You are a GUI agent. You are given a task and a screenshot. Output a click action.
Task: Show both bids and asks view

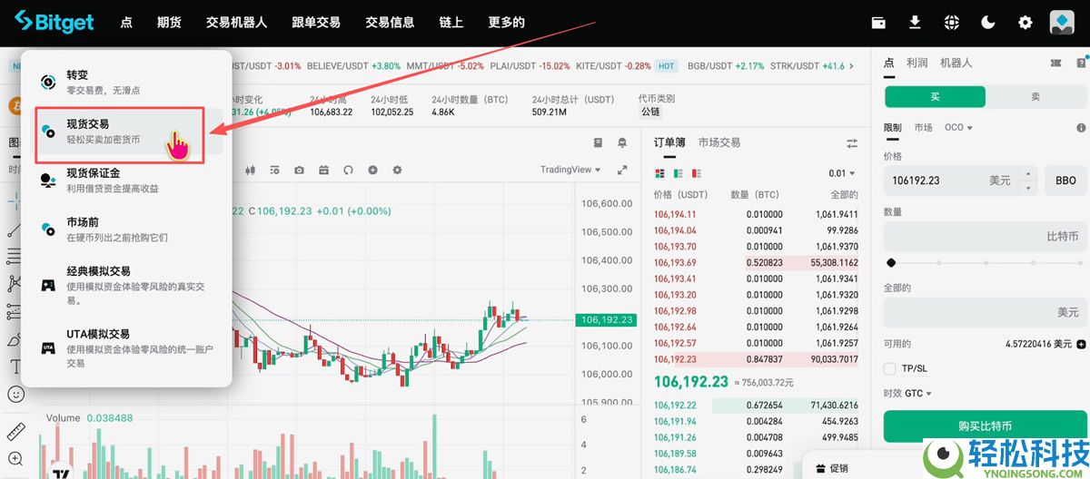[x=659, y=173]
